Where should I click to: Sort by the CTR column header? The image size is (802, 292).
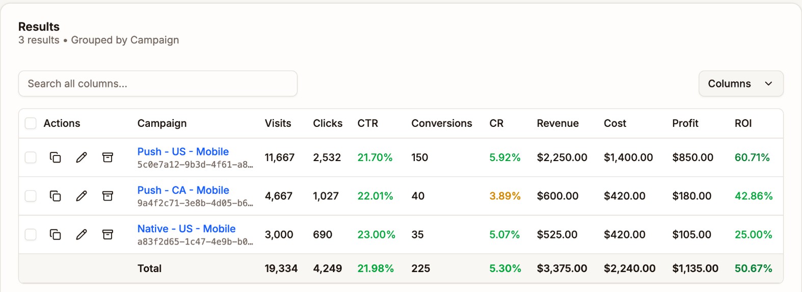click(x=368, y=123)
